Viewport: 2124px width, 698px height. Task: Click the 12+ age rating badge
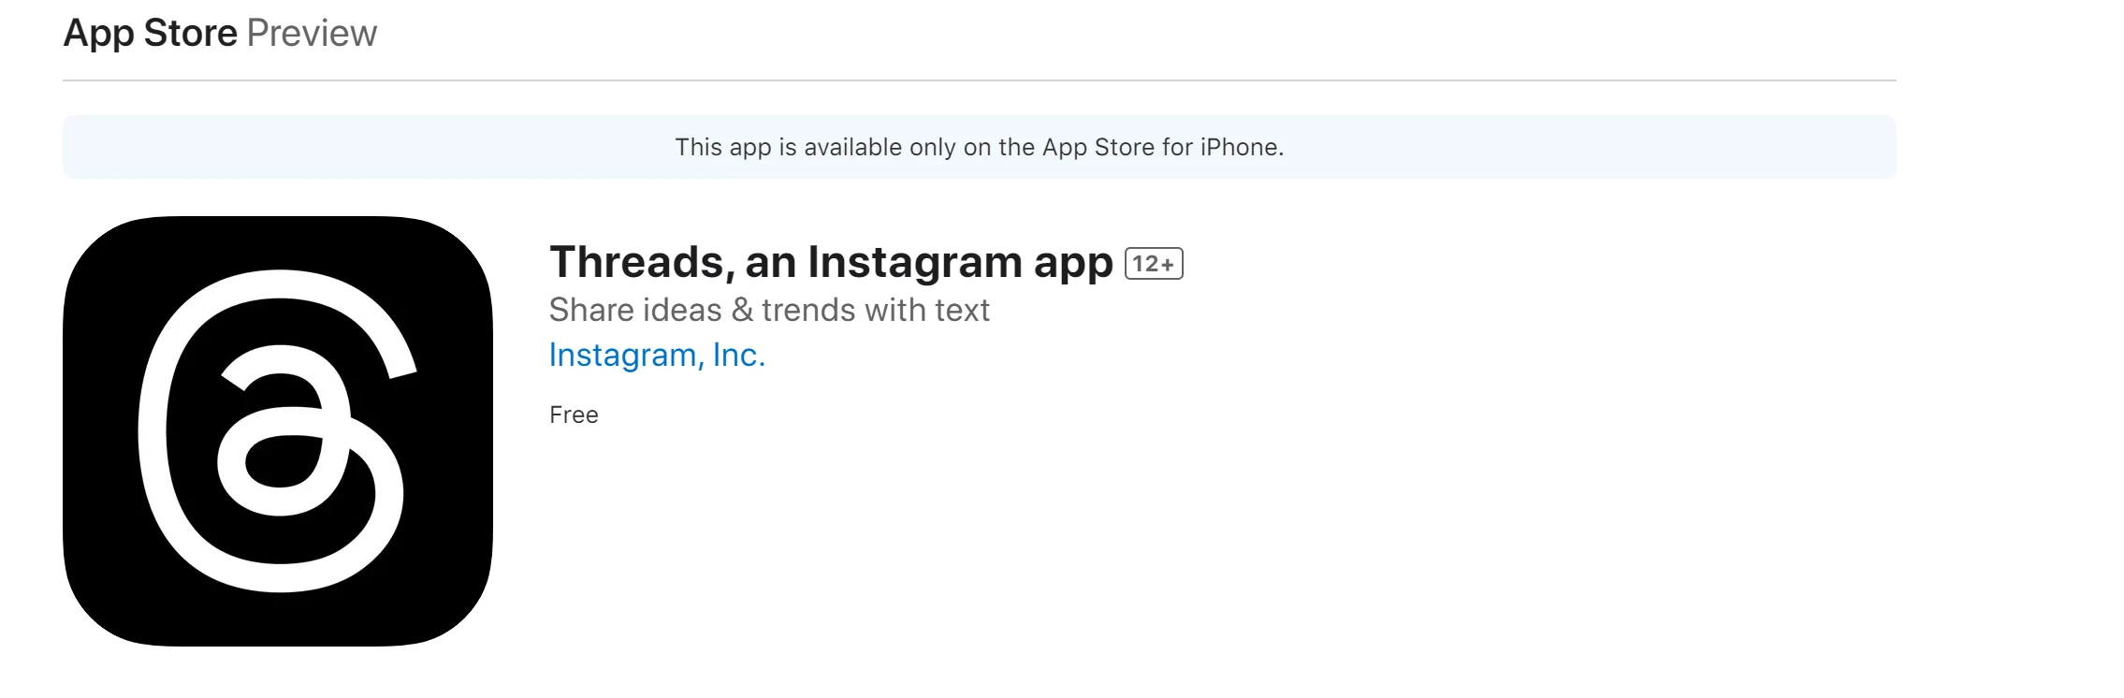coord(1154,264)
